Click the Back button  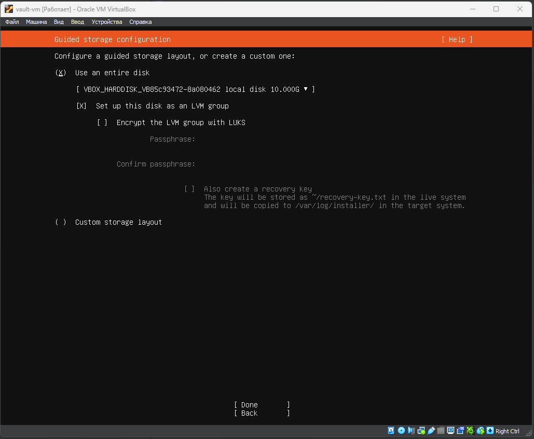click(262, 413)
